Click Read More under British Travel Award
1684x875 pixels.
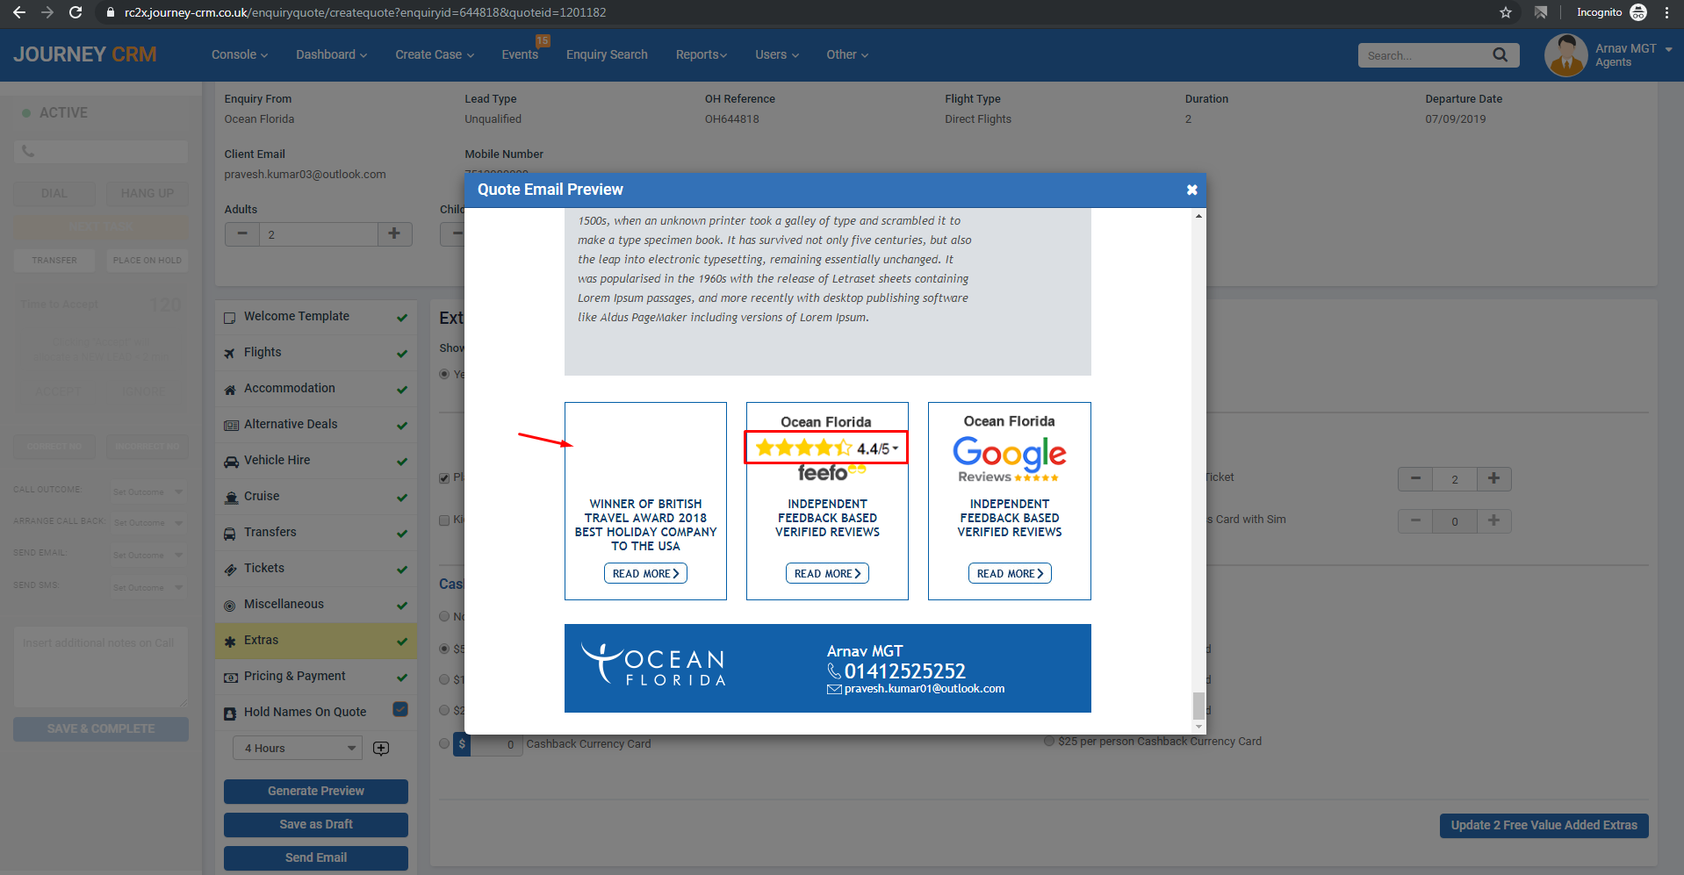click(645, 573)
